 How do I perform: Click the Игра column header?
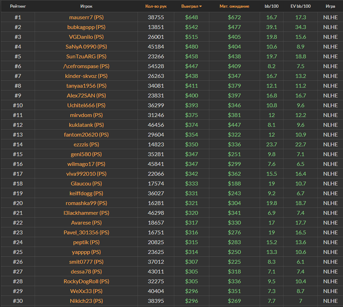330,6
